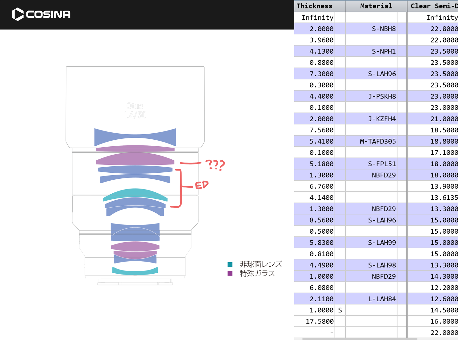Viewport: 458px width, 340px height.
Task: Click the Infinity cell under Clear Semi-D
Action: point(433,18)
